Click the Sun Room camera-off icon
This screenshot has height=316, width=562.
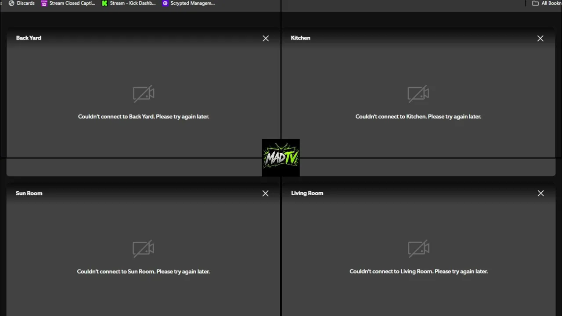(144, 248)
